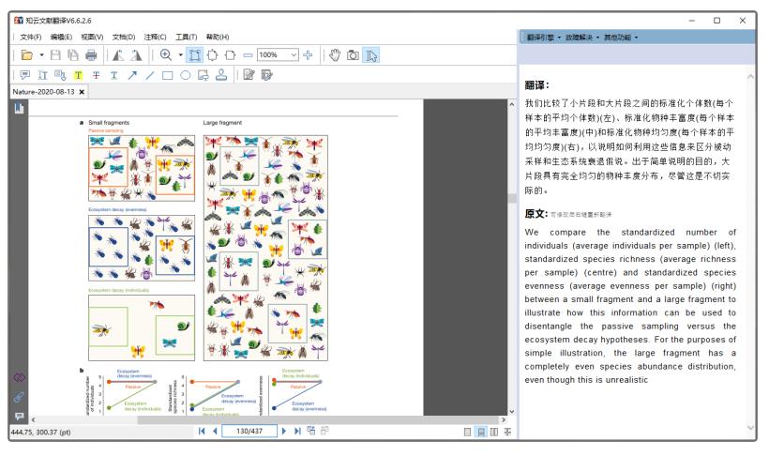Jump to the first page
Screen dimensions: 769x456
tap(203, 431)
